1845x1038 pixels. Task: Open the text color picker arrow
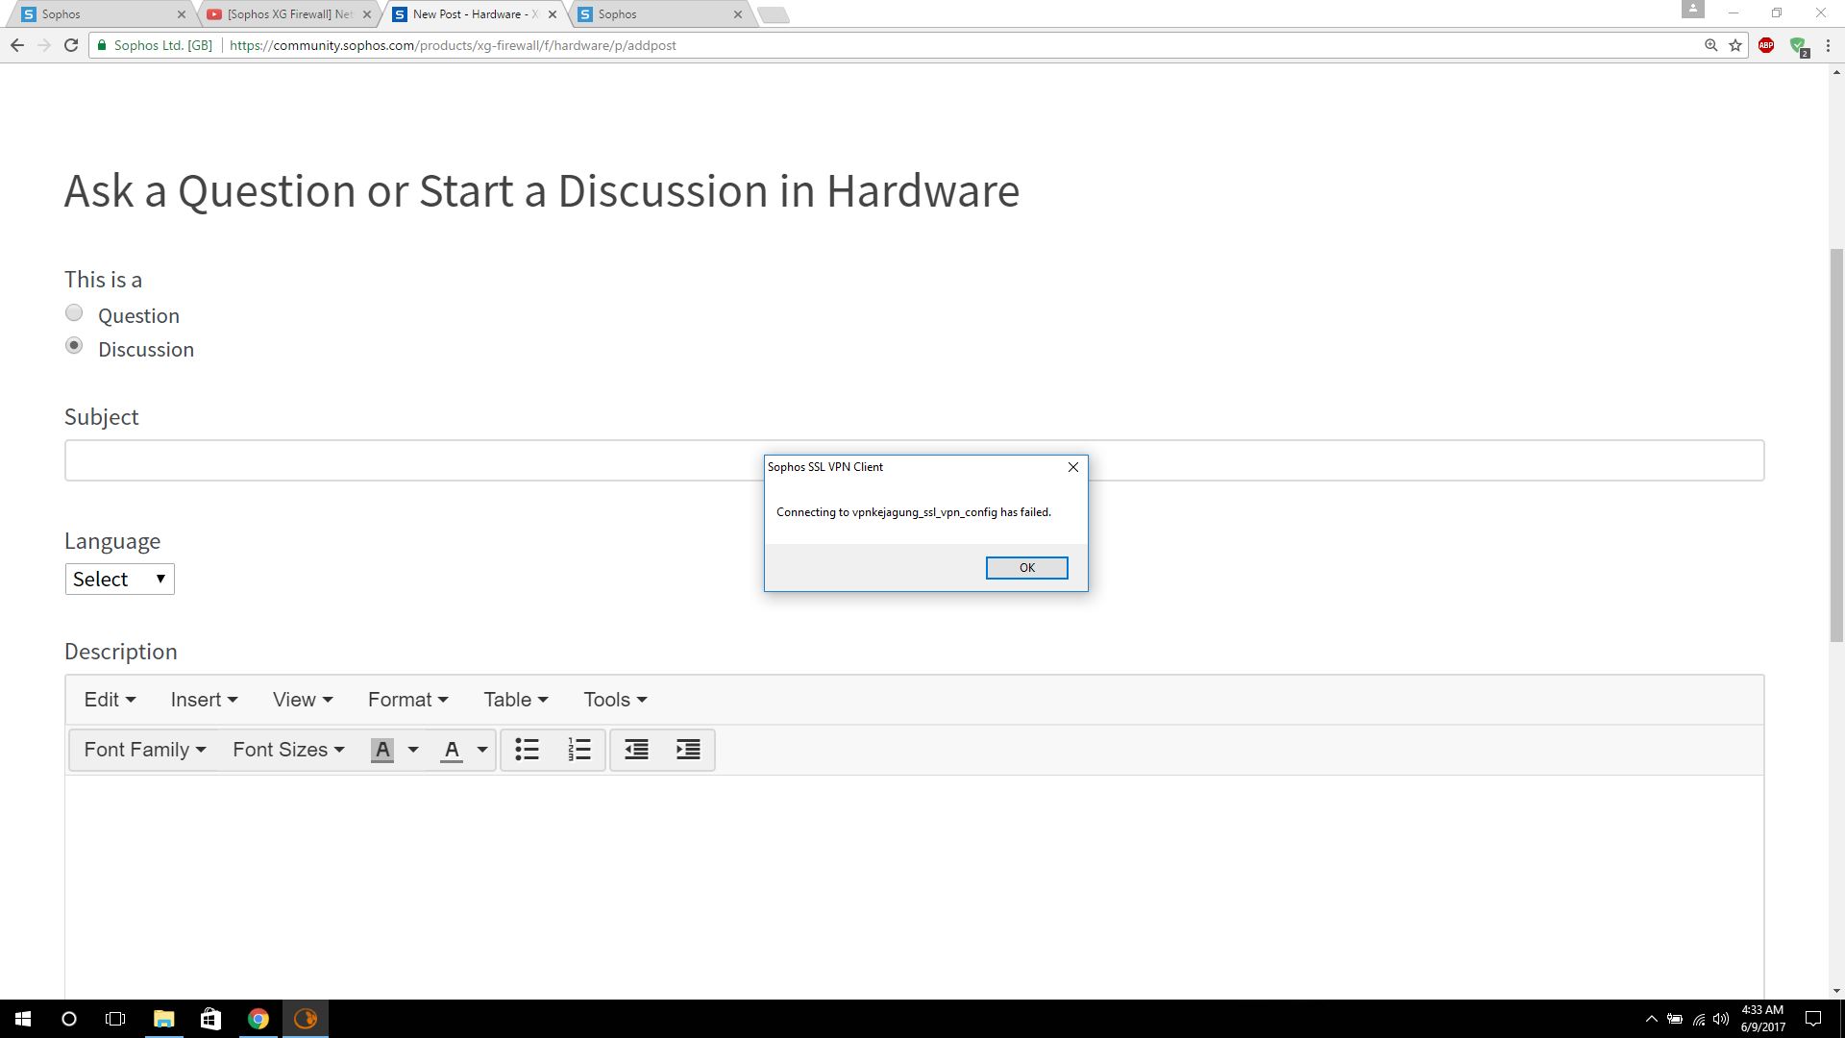pos(482,750)
